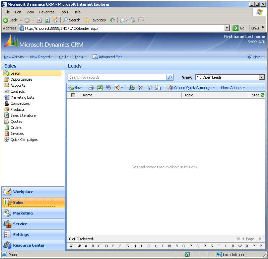Click the Export to Excel icon

pos(99,88)
